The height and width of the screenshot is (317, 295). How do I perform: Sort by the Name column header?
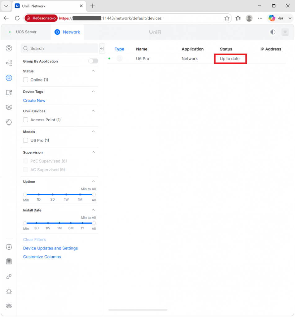[142, 49]
